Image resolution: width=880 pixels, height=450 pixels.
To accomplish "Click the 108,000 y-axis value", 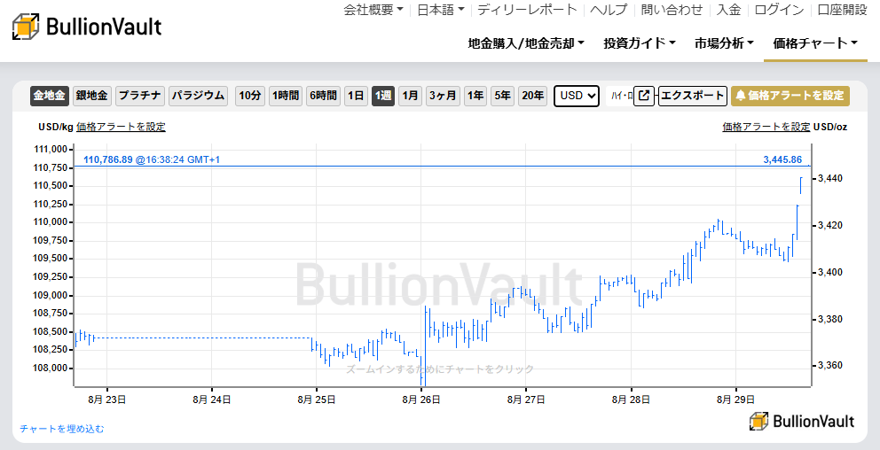I will (51, 369).
